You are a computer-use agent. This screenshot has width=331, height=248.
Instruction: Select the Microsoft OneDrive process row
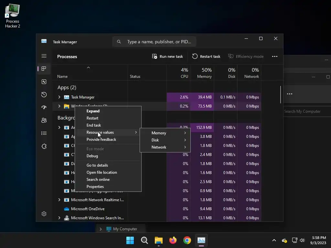[157, 209]
